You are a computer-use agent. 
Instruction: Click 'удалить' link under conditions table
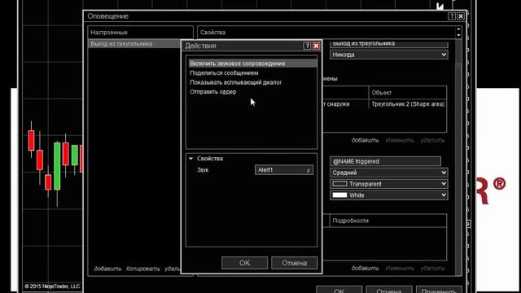432,140
